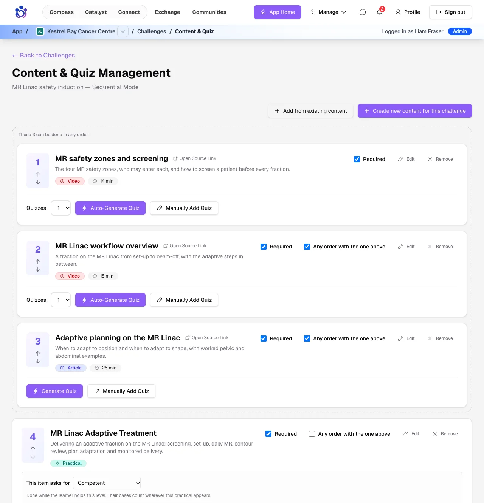Move Adaptive planning item up
This screenshot has height=503, width=484.
[x=38, y=354]
